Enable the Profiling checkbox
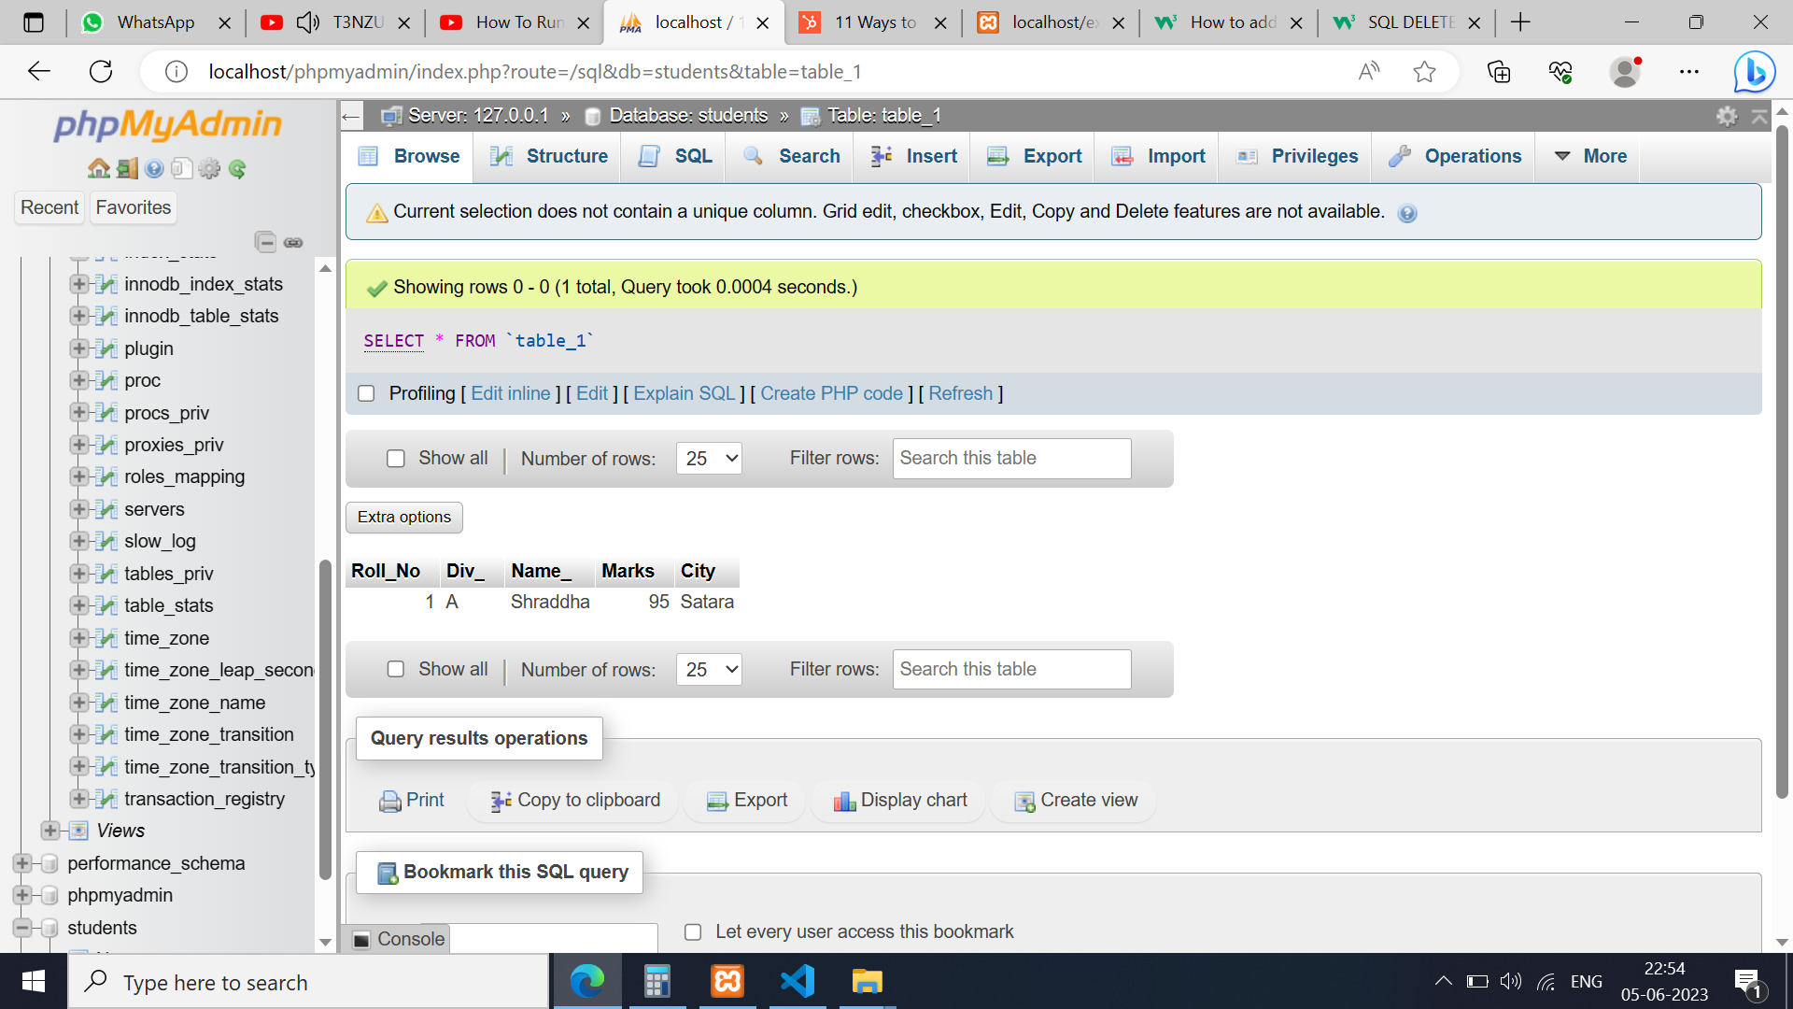This screenshot has height=1009, width=1793. click(x=366, y=393)
